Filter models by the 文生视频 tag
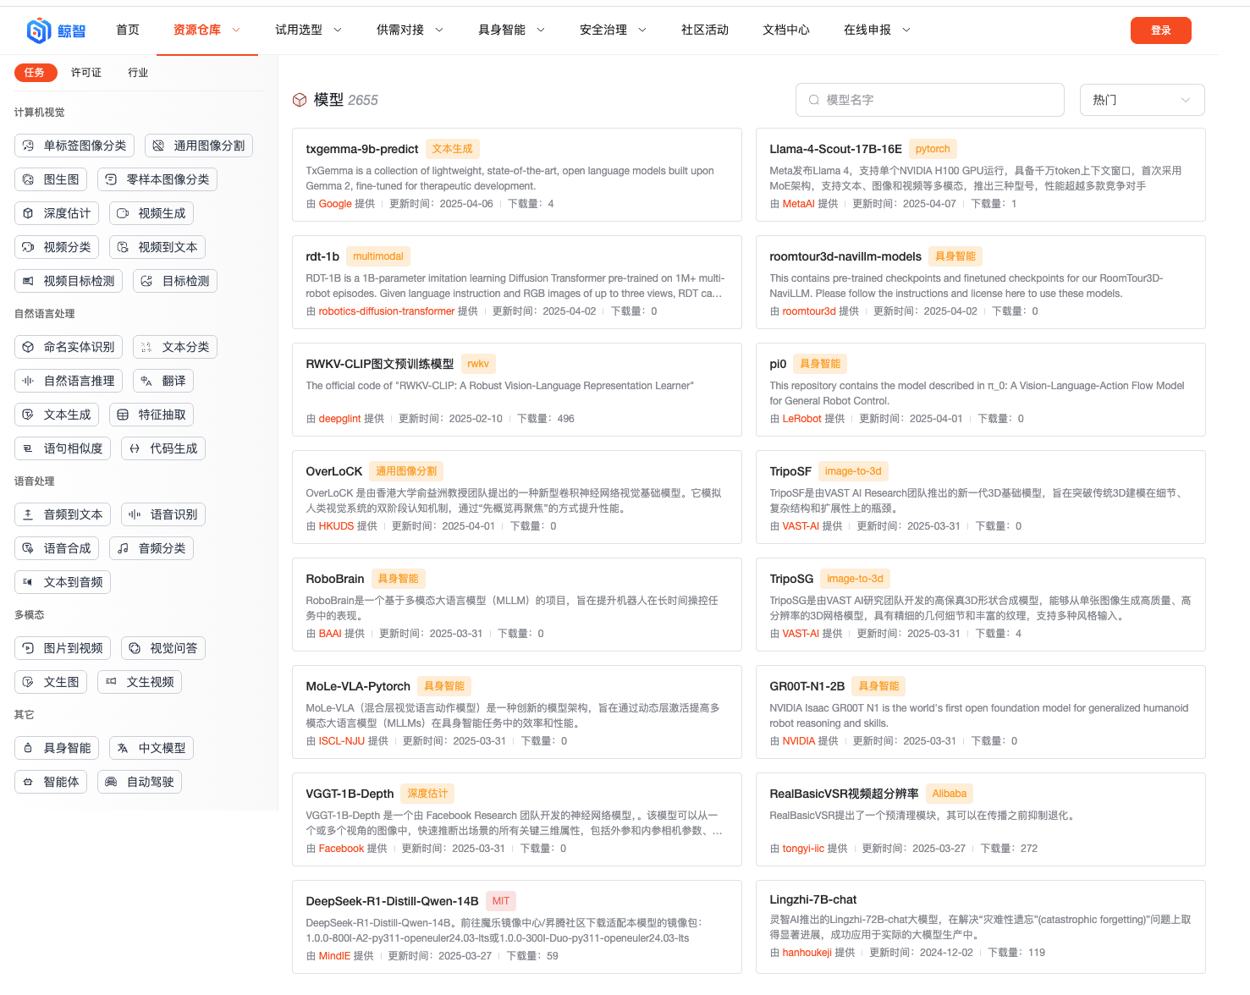The image size is (1250, 995). coord(140,682)
